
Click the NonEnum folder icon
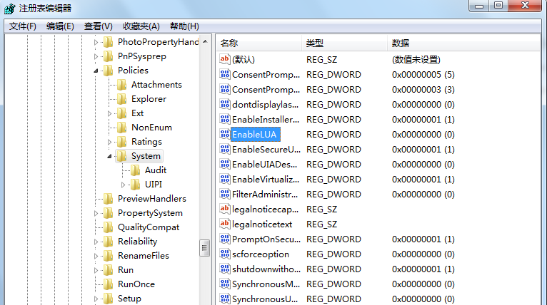pyautogui.click(x=121, y=128)
